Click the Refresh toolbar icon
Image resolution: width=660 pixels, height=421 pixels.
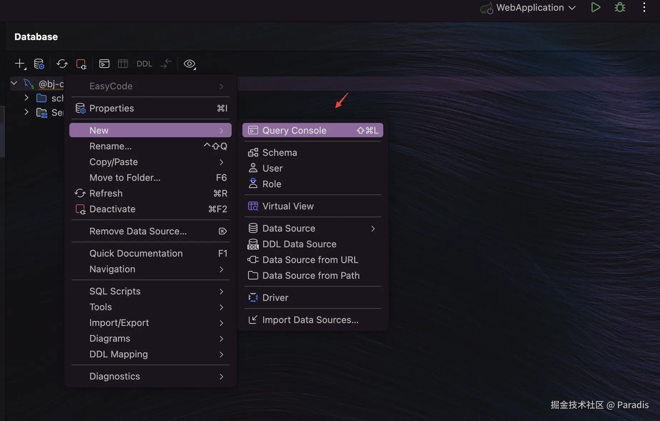click(x=62, y=64)
